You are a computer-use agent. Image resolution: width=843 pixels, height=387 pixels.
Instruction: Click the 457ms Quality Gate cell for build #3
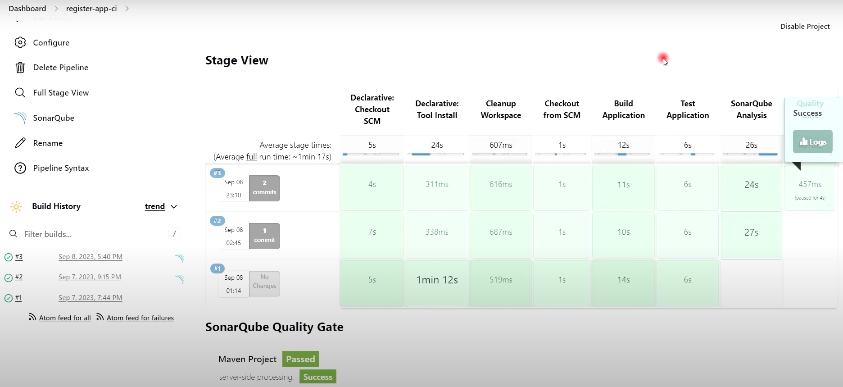(810, 188)
